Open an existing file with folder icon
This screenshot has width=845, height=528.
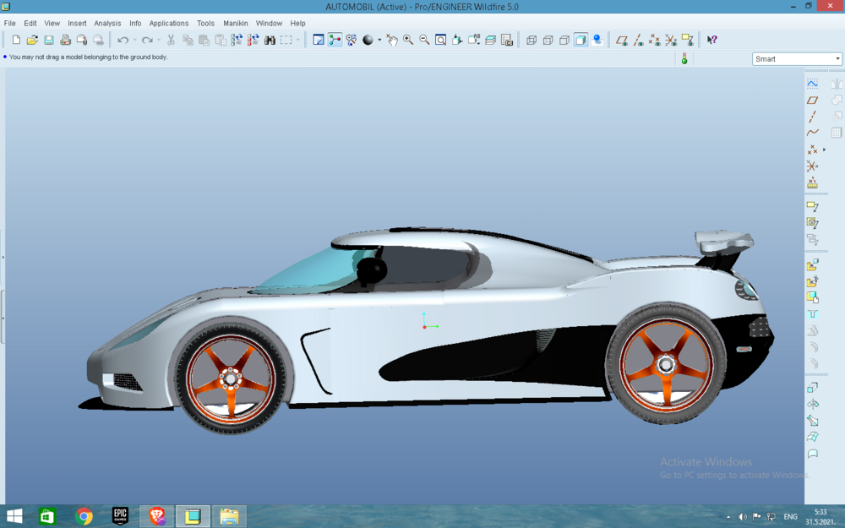coord(32,40)
